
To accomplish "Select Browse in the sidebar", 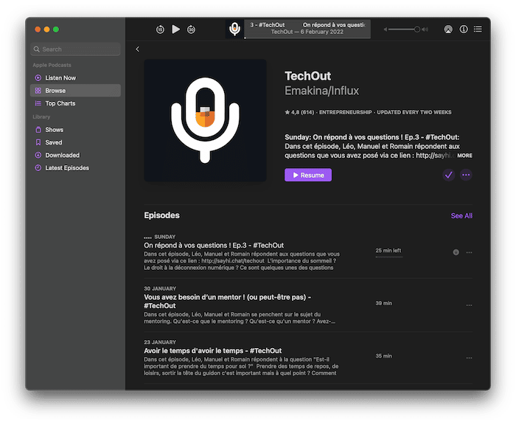I will click(x=75, y=91).
